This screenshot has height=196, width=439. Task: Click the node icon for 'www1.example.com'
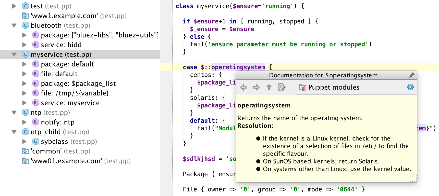click(x=25, y=16)
